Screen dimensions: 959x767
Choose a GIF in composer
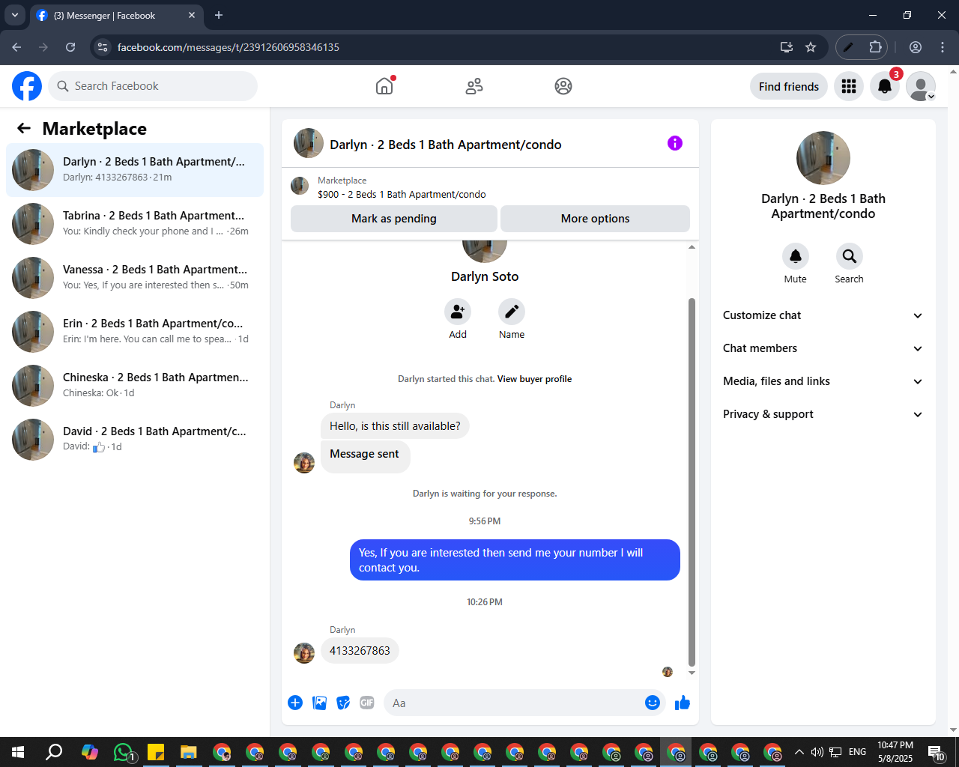click(367, 703)
